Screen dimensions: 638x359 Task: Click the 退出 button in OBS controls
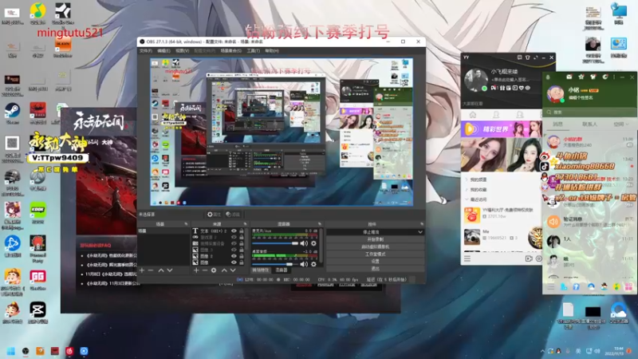coord(375,269)
